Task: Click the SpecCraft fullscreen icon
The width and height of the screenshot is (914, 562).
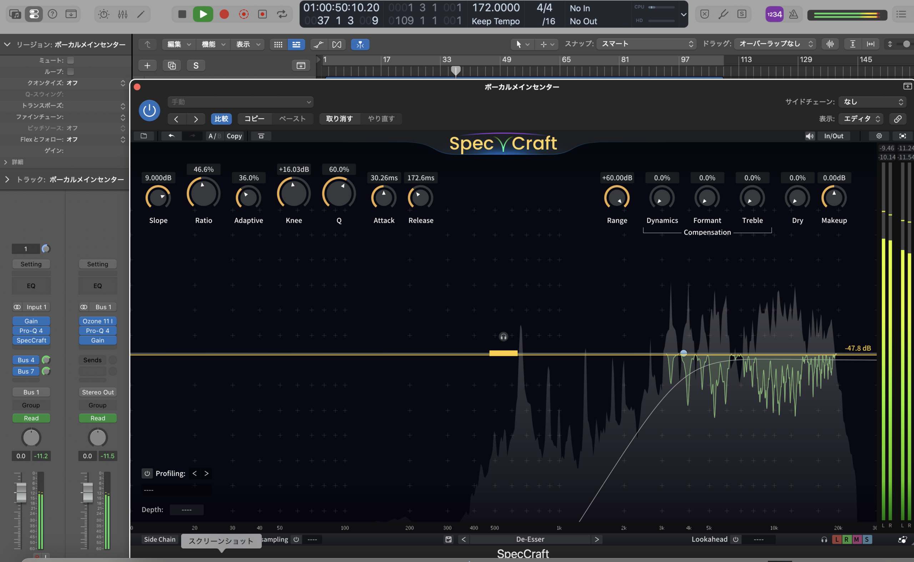Action: pyautogui.click(x=903, y=136)
